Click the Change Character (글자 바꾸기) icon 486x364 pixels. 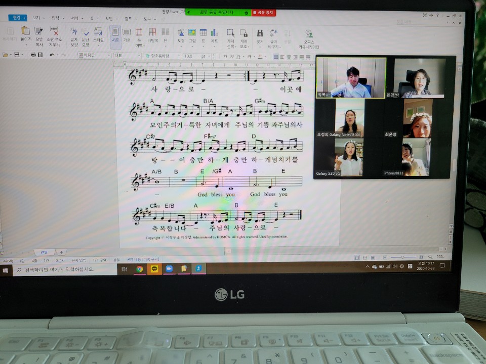[x=273, y=33]
